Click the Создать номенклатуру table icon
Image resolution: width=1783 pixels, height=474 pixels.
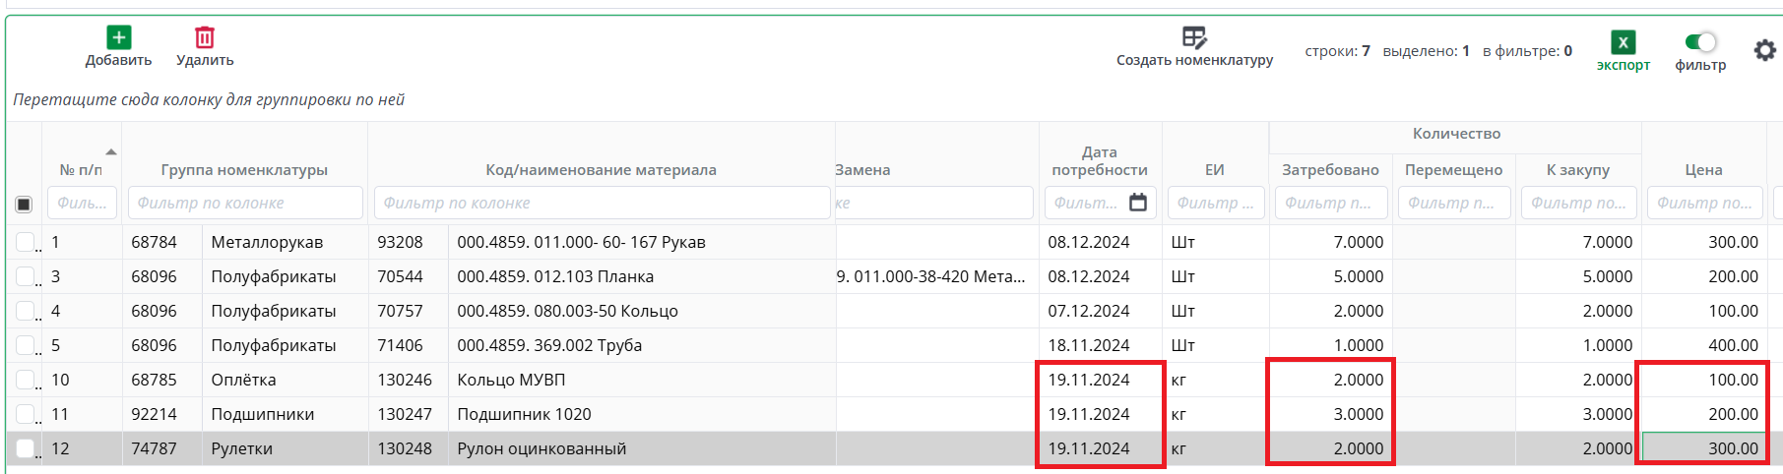[1193, 37]
